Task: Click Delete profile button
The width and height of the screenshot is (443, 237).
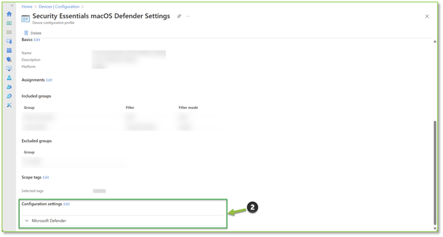Action: [33, 33]
